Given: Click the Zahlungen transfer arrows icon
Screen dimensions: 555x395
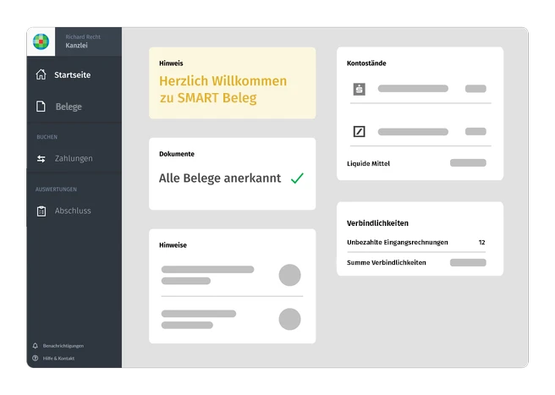Looking at the screenshot, I should (41, 158).
